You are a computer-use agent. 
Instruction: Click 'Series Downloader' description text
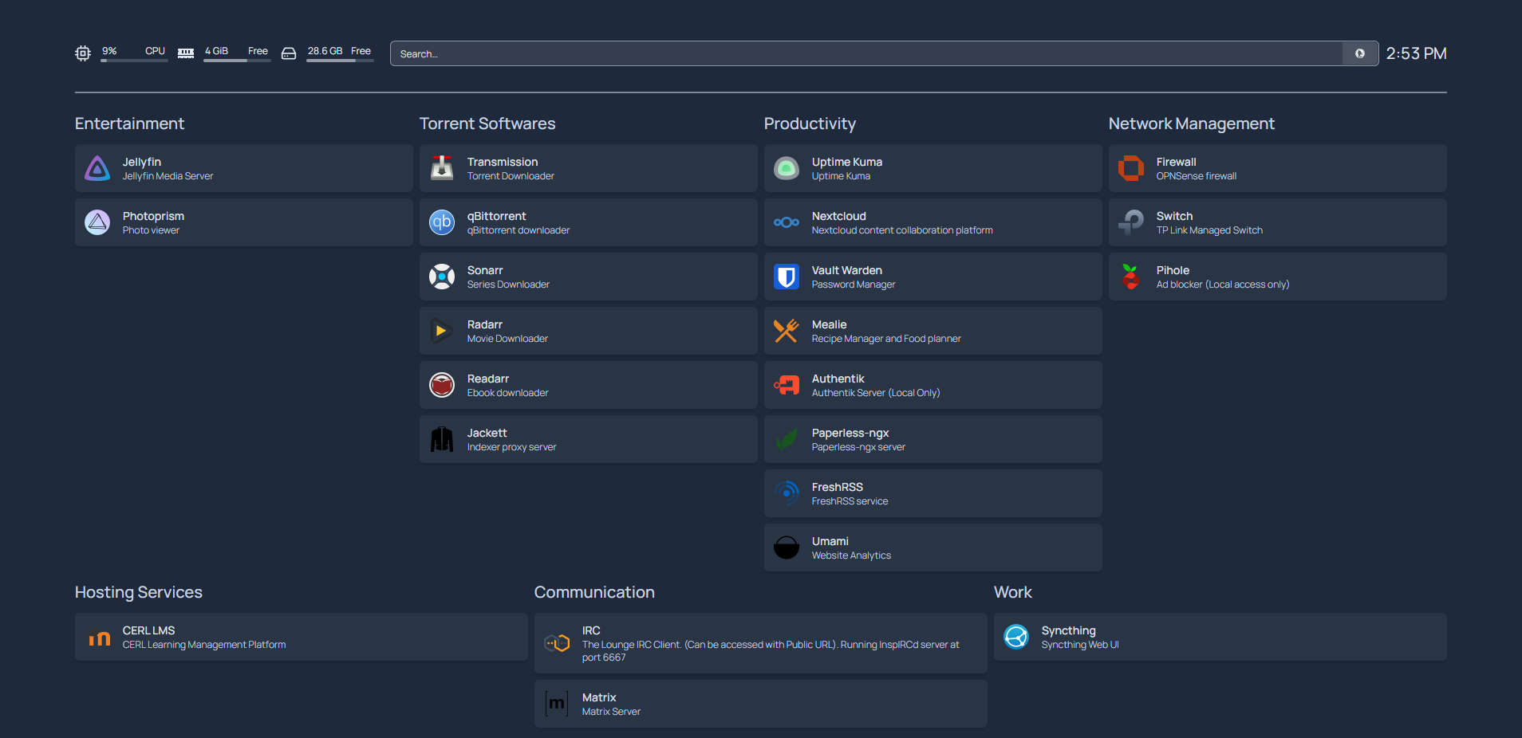pyautogui.click(x=508, y=285)
